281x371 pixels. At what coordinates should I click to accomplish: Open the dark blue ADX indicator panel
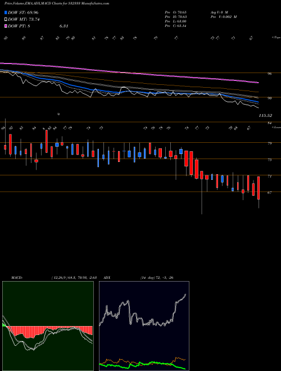pyautogui.click(x=144, y=326)
